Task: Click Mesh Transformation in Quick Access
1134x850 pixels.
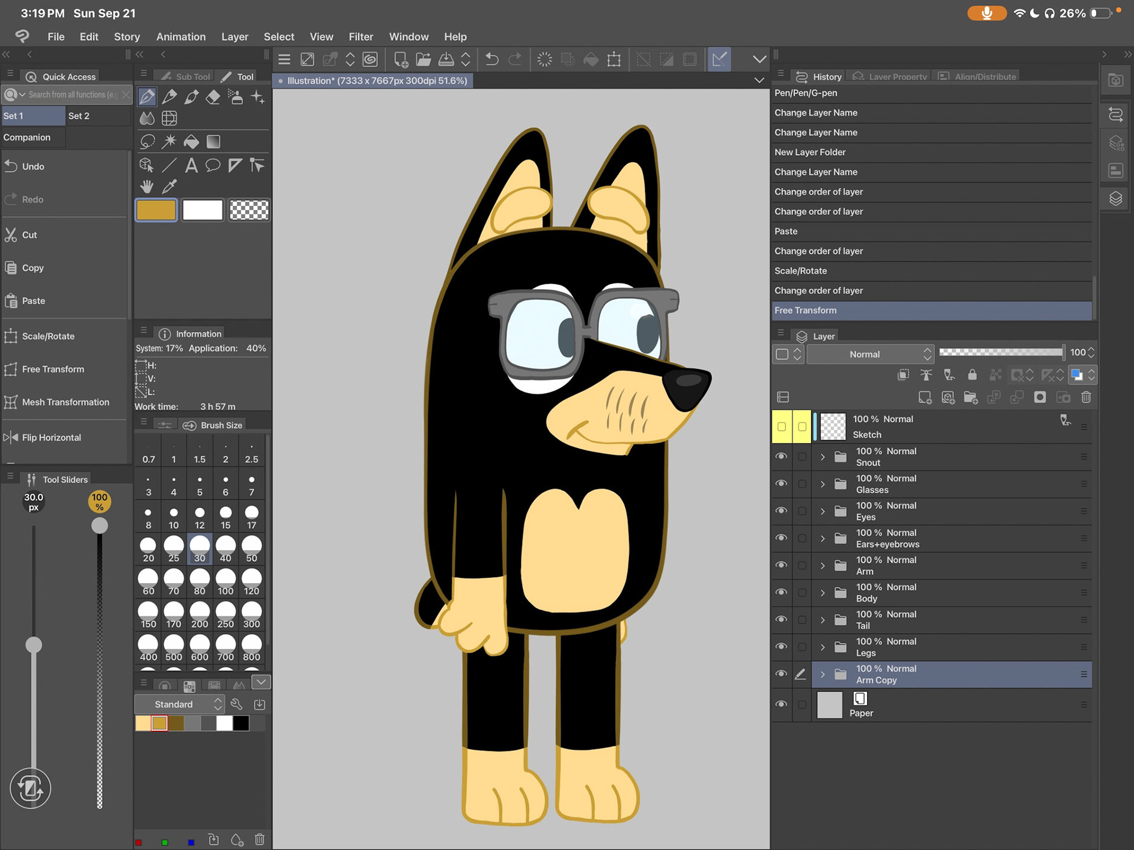Action: [65, 402]
